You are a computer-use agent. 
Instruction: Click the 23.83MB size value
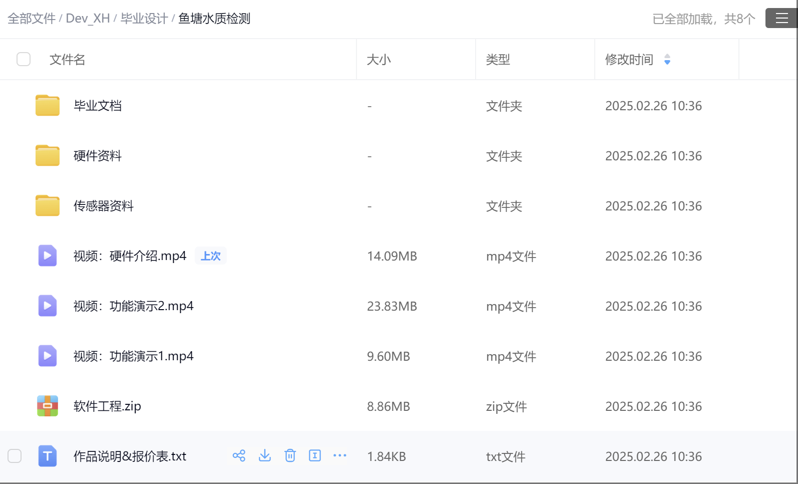click(392, 306)
